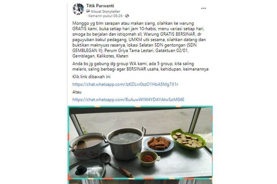The width and height of the screenshot is (277, 184).
Task: Click the Warung GRATIS BERSINAR paragraph text
Action: tap(138, 40)
